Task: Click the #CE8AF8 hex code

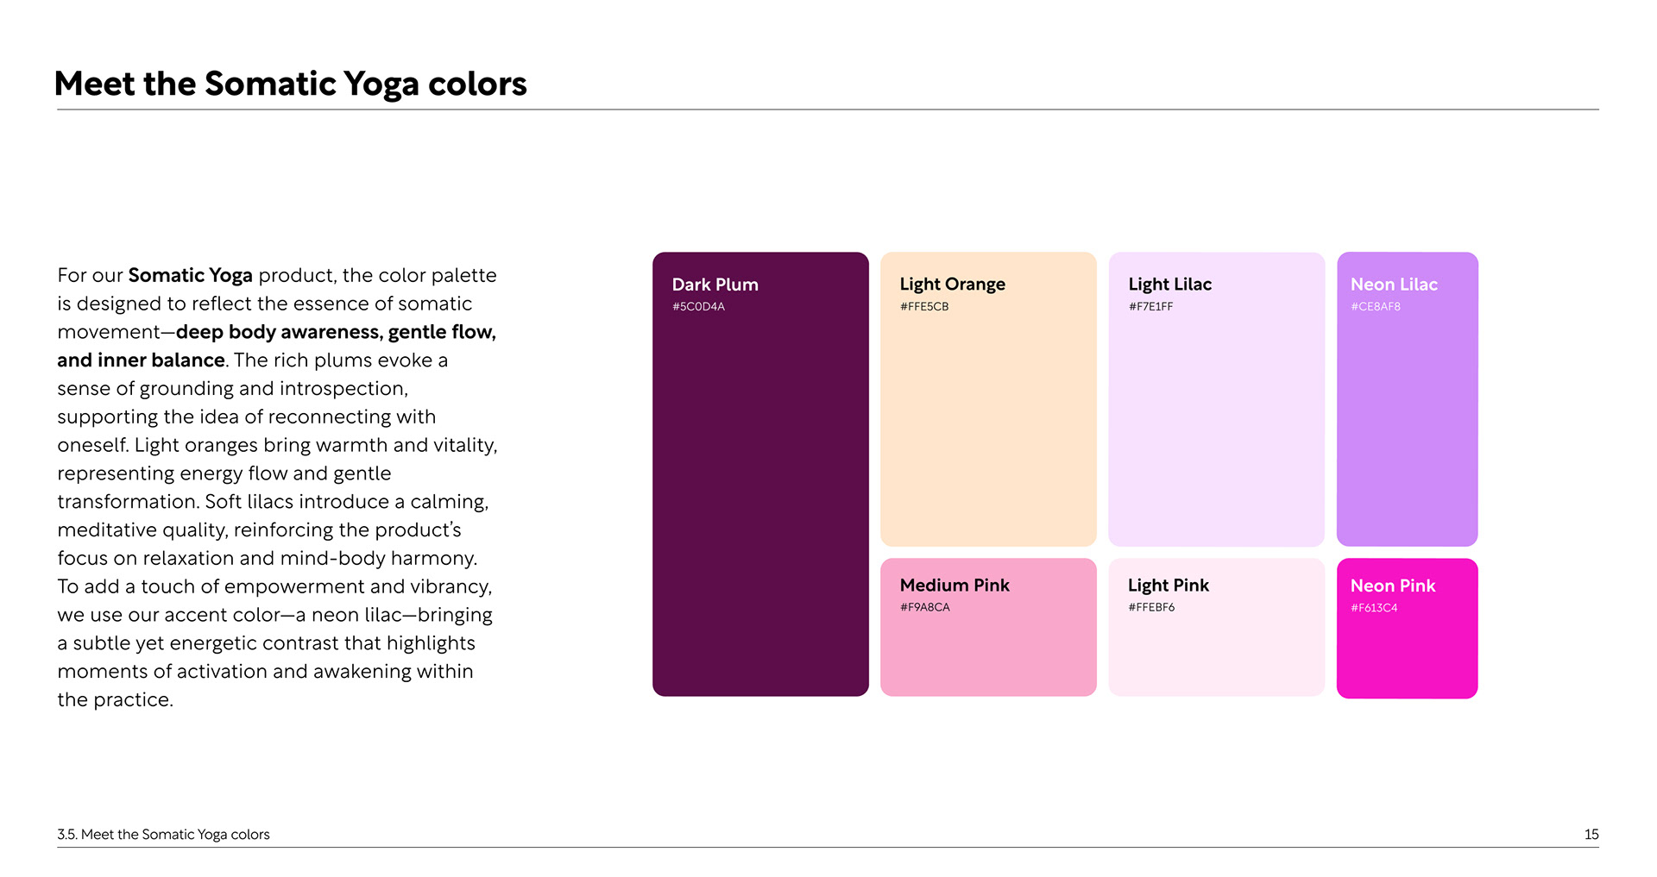Action: tap(1376, 306)
